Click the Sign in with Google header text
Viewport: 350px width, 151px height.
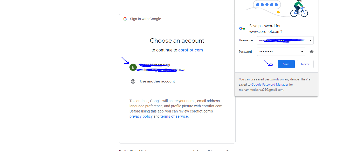click(145, 19)
